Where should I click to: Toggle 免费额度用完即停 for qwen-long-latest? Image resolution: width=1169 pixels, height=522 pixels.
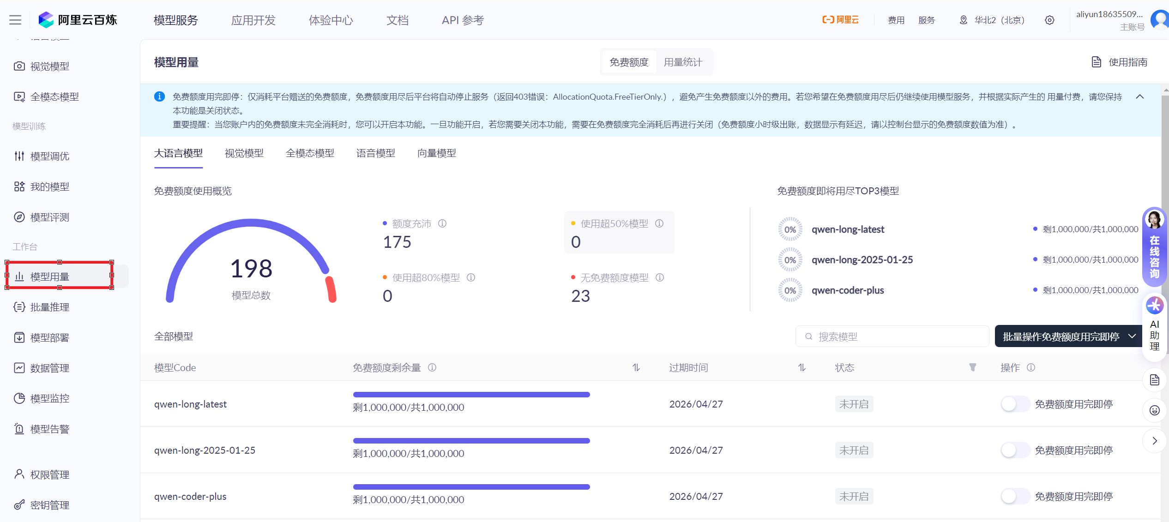click(1015, 404)
